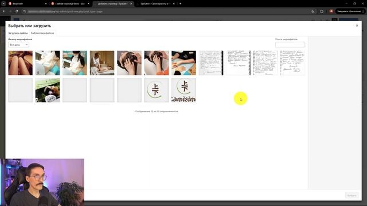Select the legs photo thumbnail
Viewport: 367px width, 206px height.
(21, 63)
